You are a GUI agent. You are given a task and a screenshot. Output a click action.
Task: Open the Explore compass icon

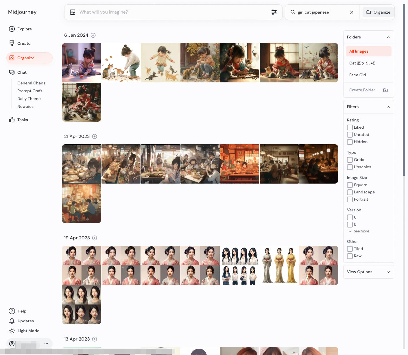12,29
